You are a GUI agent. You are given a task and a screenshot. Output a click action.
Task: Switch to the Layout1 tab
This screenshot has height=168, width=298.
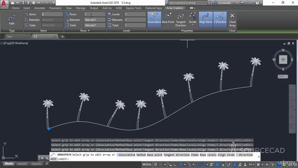click(x=22, y=163)
